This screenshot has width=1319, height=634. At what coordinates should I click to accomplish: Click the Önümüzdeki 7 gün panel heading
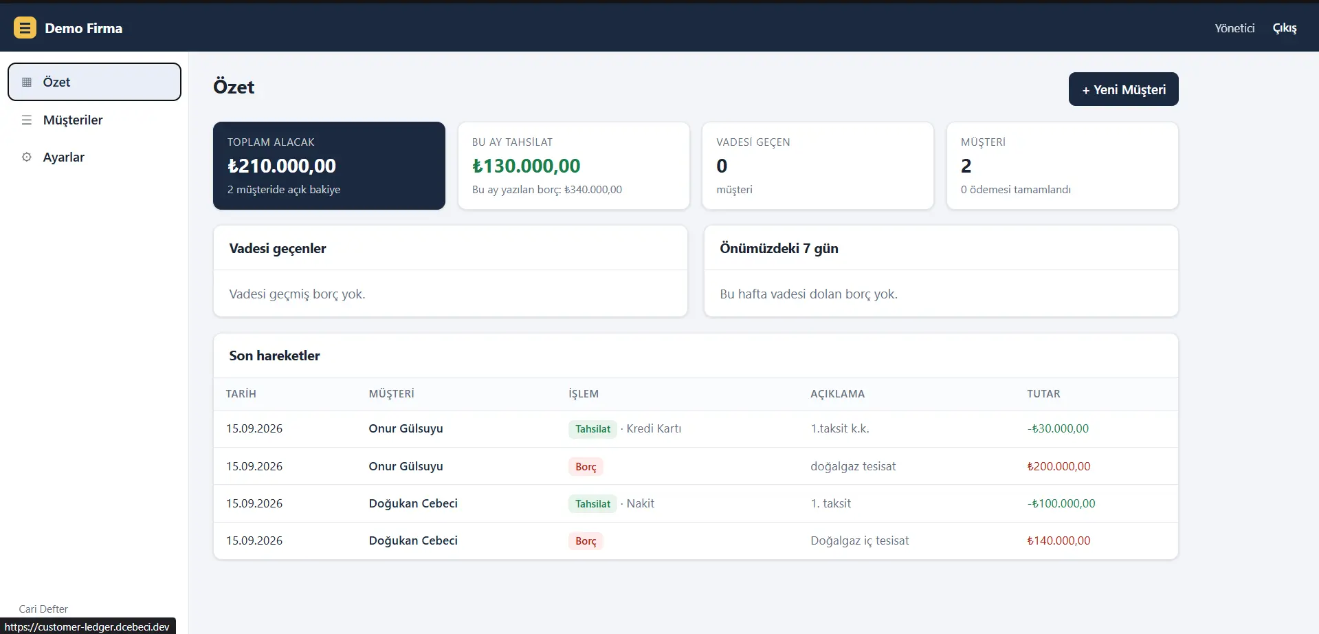tap(779, 248)
